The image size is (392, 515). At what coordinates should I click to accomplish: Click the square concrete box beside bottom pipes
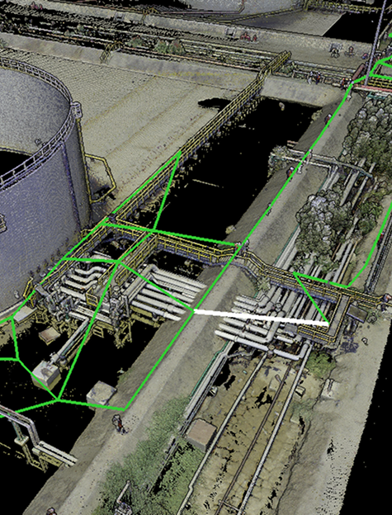201,434
